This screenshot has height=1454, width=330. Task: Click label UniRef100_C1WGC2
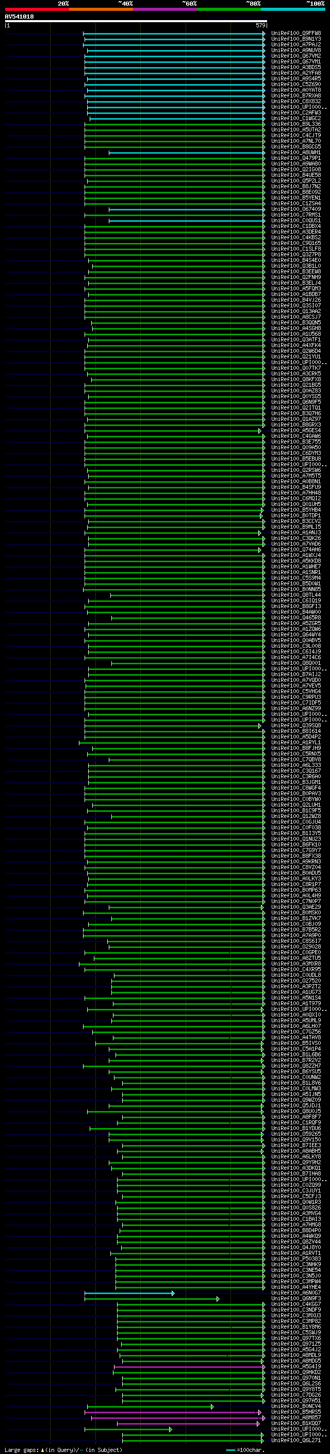pyautogui.click(x=296, y=118)
